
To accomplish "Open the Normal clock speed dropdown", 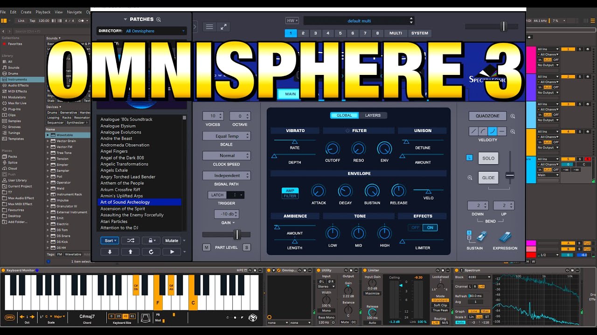I will [227, 155].
